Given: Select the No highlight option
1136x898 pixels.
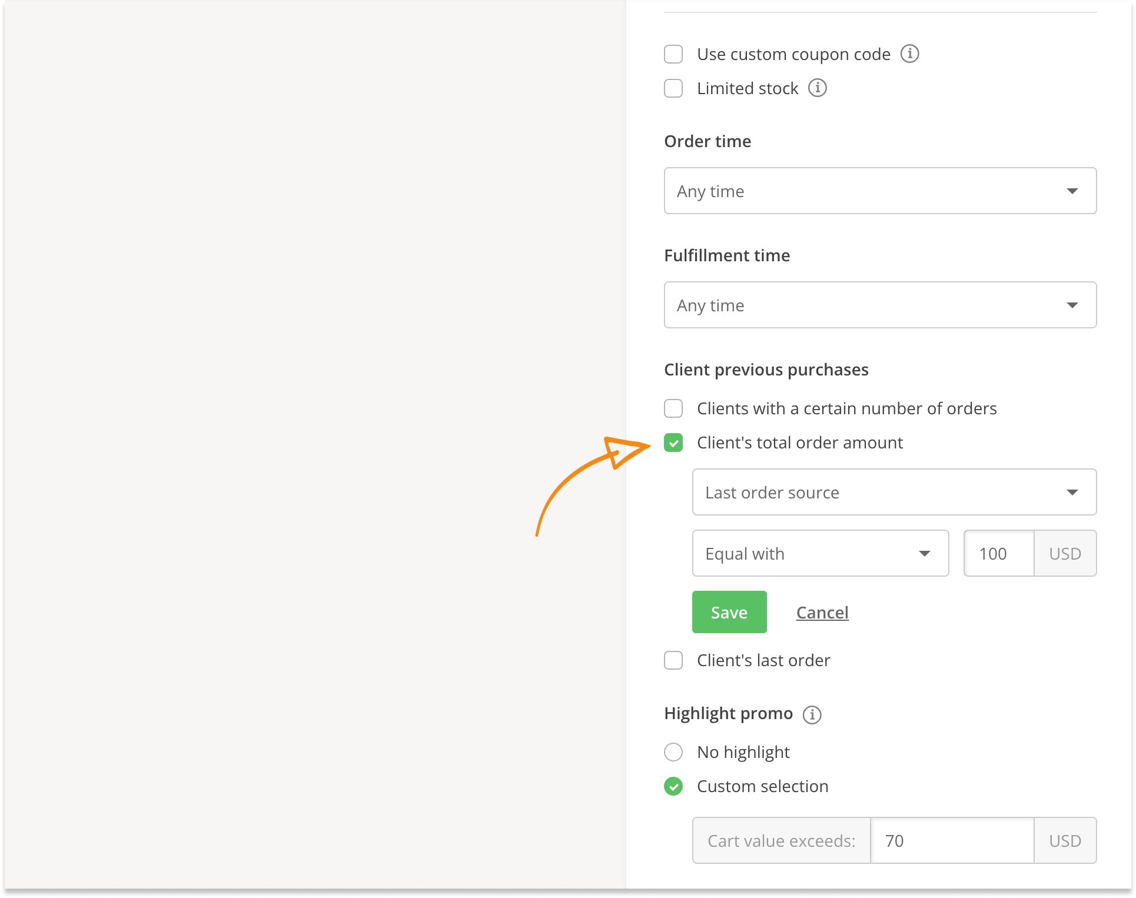Looking at the screenshot, I should coord(673,752).
